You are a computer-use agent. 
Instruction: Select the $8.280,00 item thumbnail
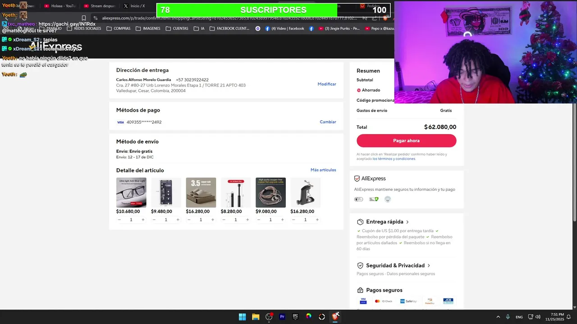coord(235,193)
